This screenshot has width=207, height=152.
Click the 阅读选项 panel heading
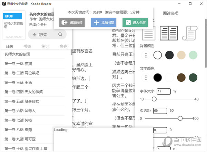pos(170,13)
